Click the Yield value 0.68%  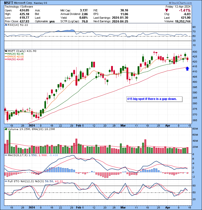point(84,18)
